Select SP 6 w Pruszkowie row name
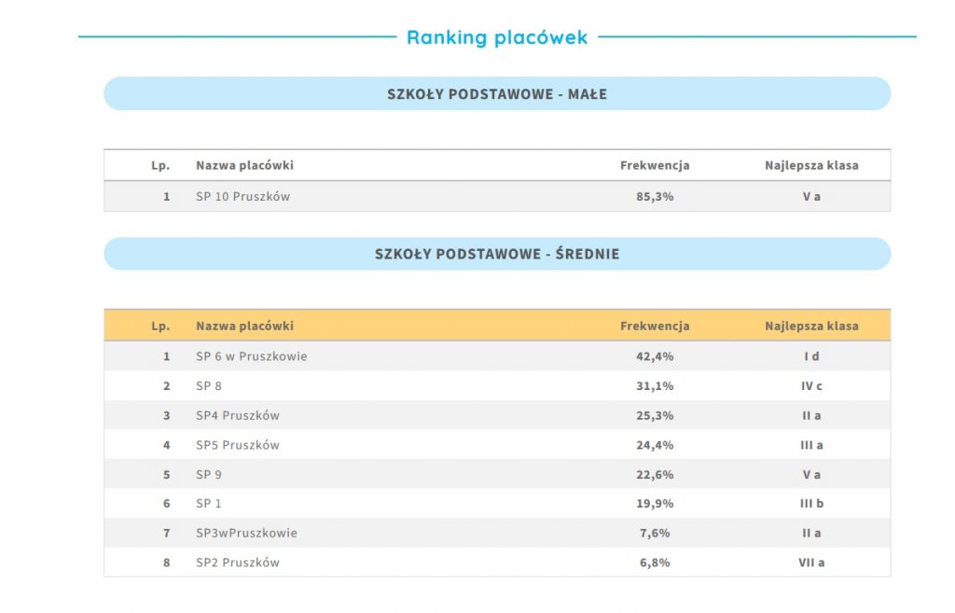 pyautogui.click(x=251, y=356)
